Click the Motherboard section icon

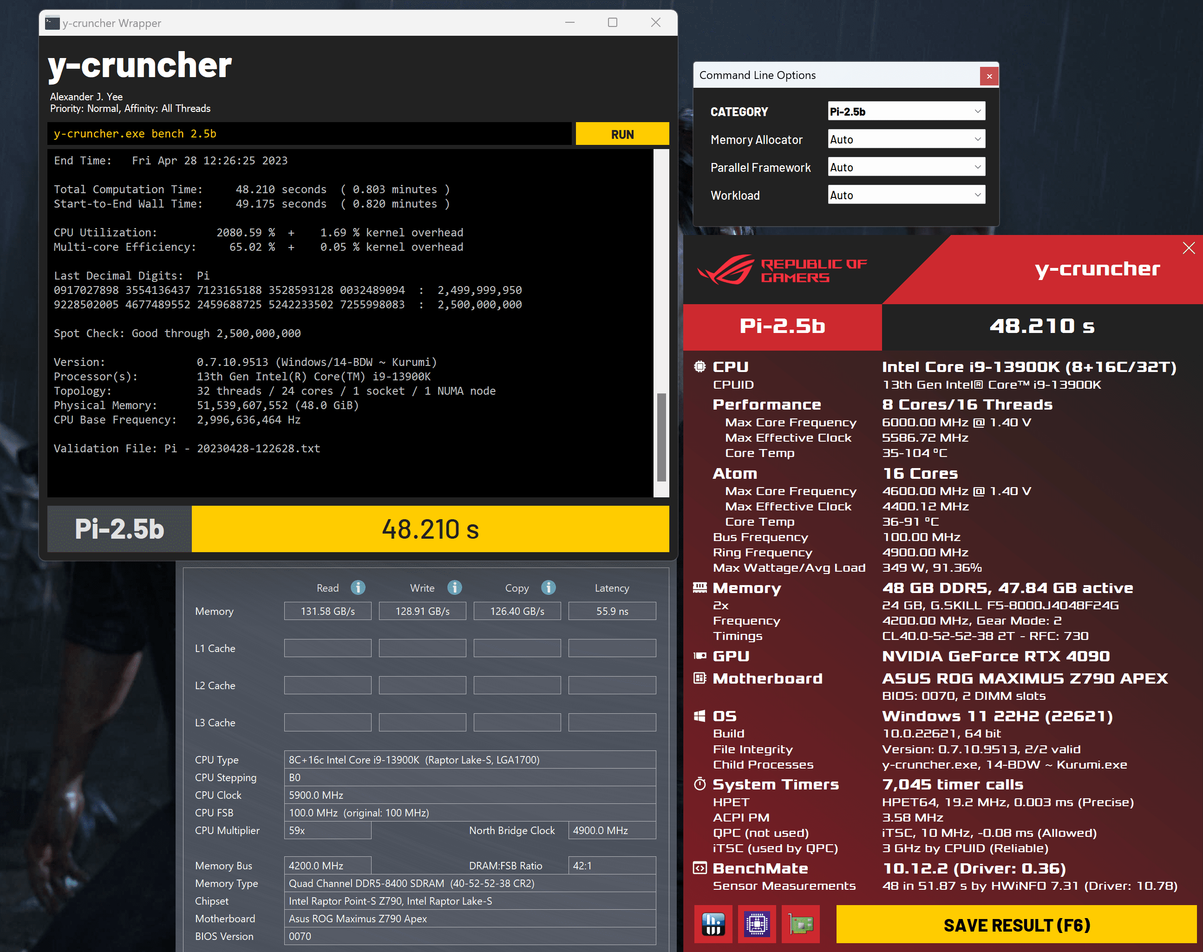(x=700, y=678)
